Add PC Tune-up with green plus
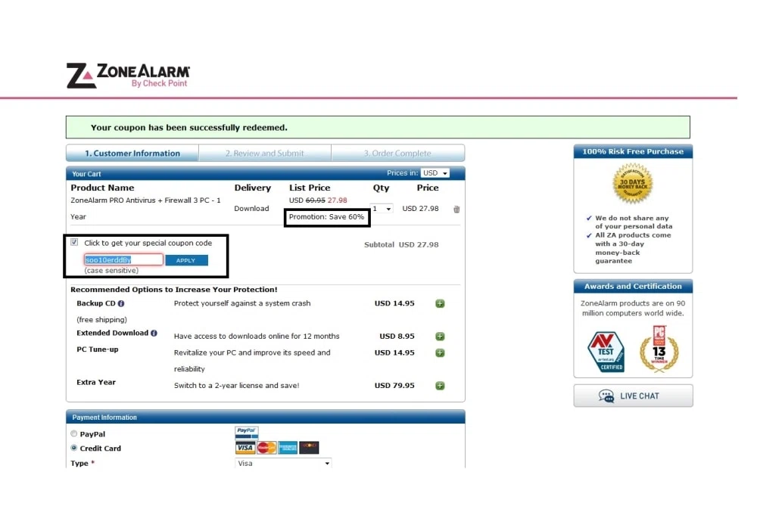This screenshot has height=531, width=757. (x=440, y=352)
